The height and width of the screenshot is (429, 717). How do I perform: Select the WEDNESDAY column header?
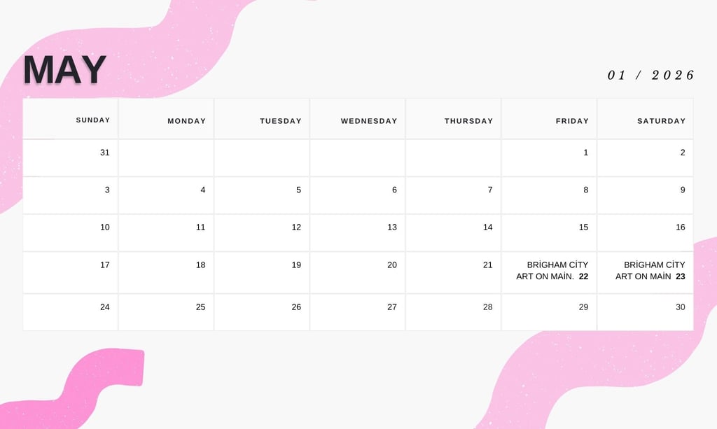click(369, 121)
